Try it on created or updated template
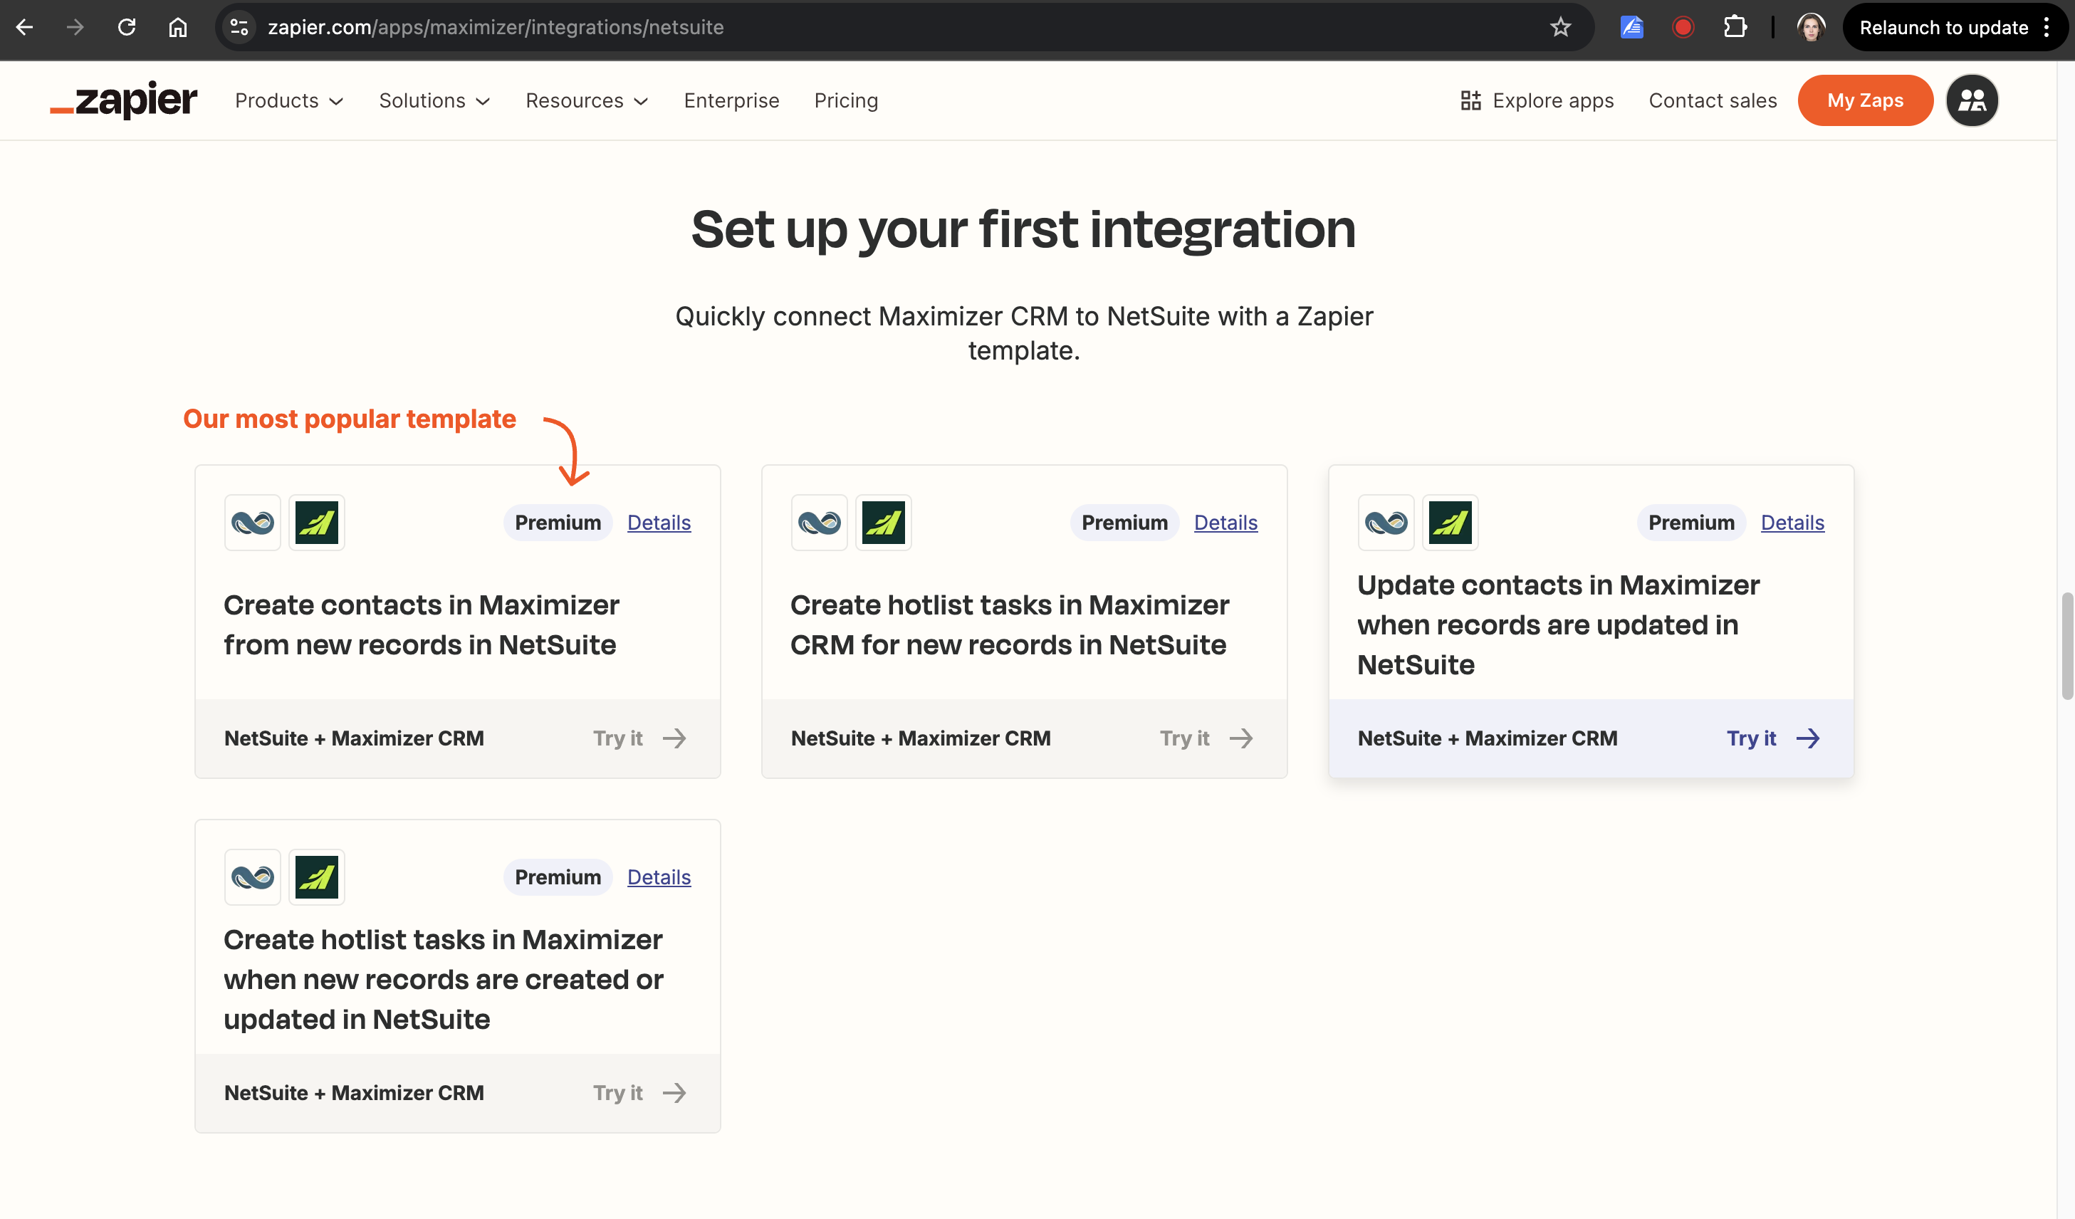2075x1219 pixels. click(639, 1093)
